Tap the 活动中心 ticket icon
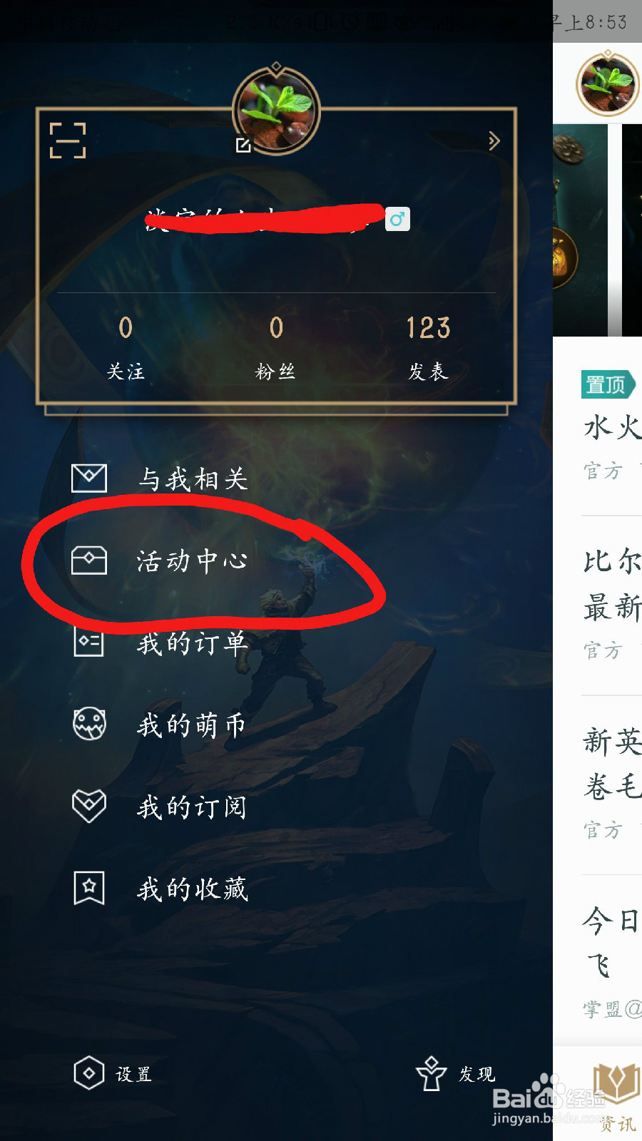 89,561
